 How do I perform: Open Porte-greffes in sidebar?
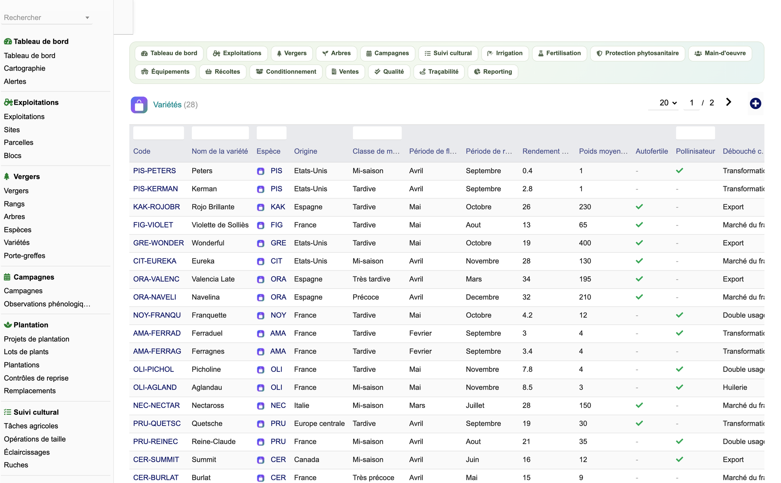[x=24, y=256]
